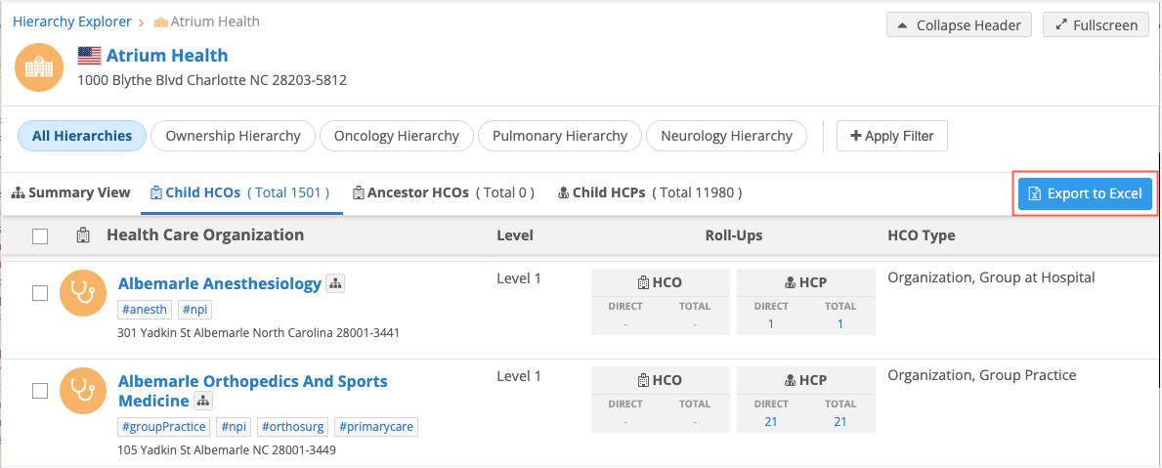This screenshot has height=468, width=1162.
Task: Switch to the Child HCPs tab
Action: [650, 192]
